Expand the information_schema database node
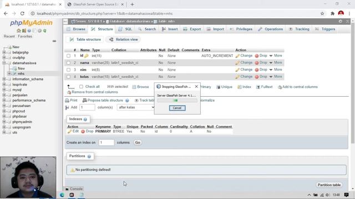Image resolution: width=355 pixels, height=199 pixels. pos(4,79)
